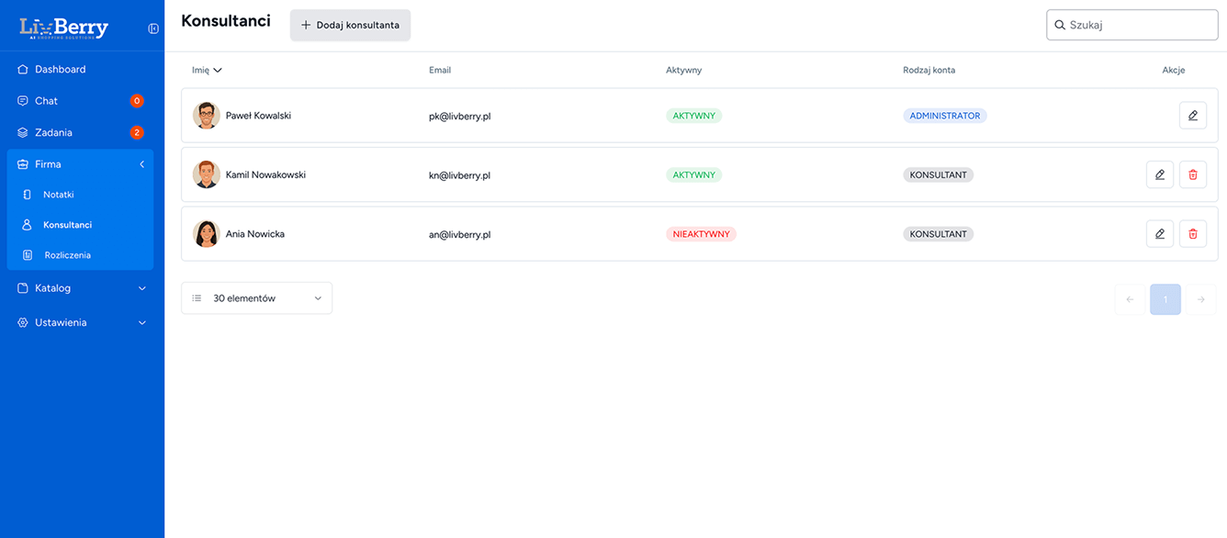Click the LivBerry logo
Screen dimensions: 1227x538
tap(64, 28)
